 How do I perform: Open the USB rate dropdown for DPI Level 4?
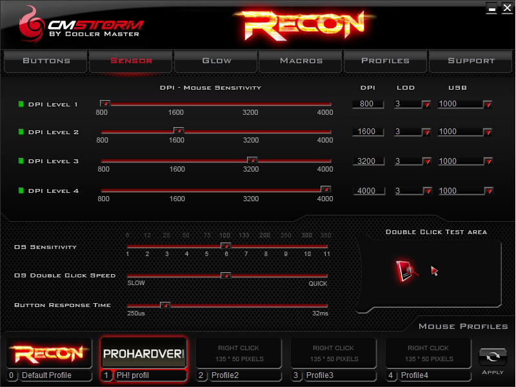(489, 191)
